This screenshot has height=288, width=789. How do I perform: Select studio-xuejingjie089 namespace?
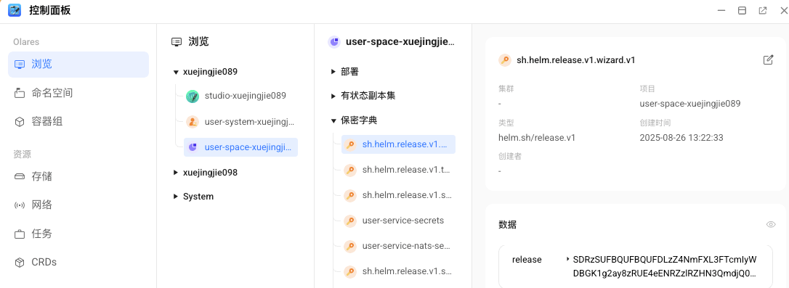(240, 96)
